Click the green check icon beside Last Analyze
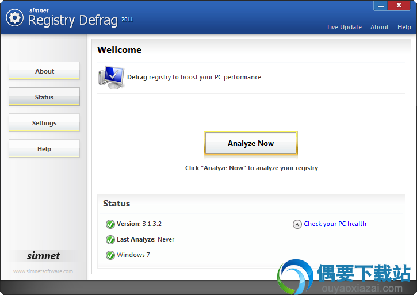The width and height of the screenshot is (417, 295). (x=110, y=240)
